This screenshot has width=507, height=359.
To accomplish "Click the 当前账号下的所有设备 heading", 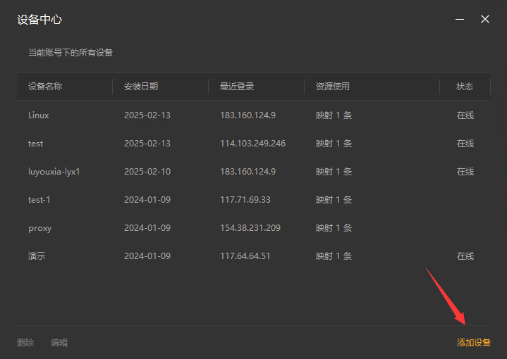I will point(71,53).
